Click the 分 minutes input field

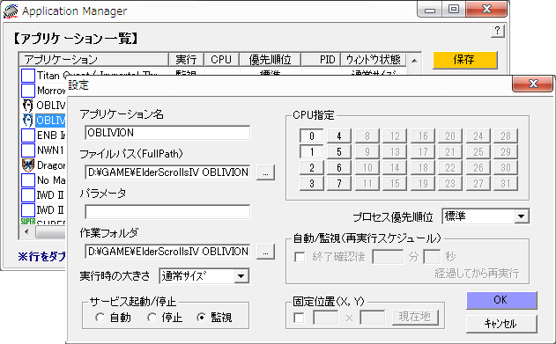[388, 257]
